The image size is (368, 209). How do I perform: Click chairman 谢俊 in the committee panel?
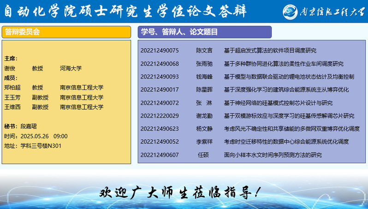(x=10, y=68)
